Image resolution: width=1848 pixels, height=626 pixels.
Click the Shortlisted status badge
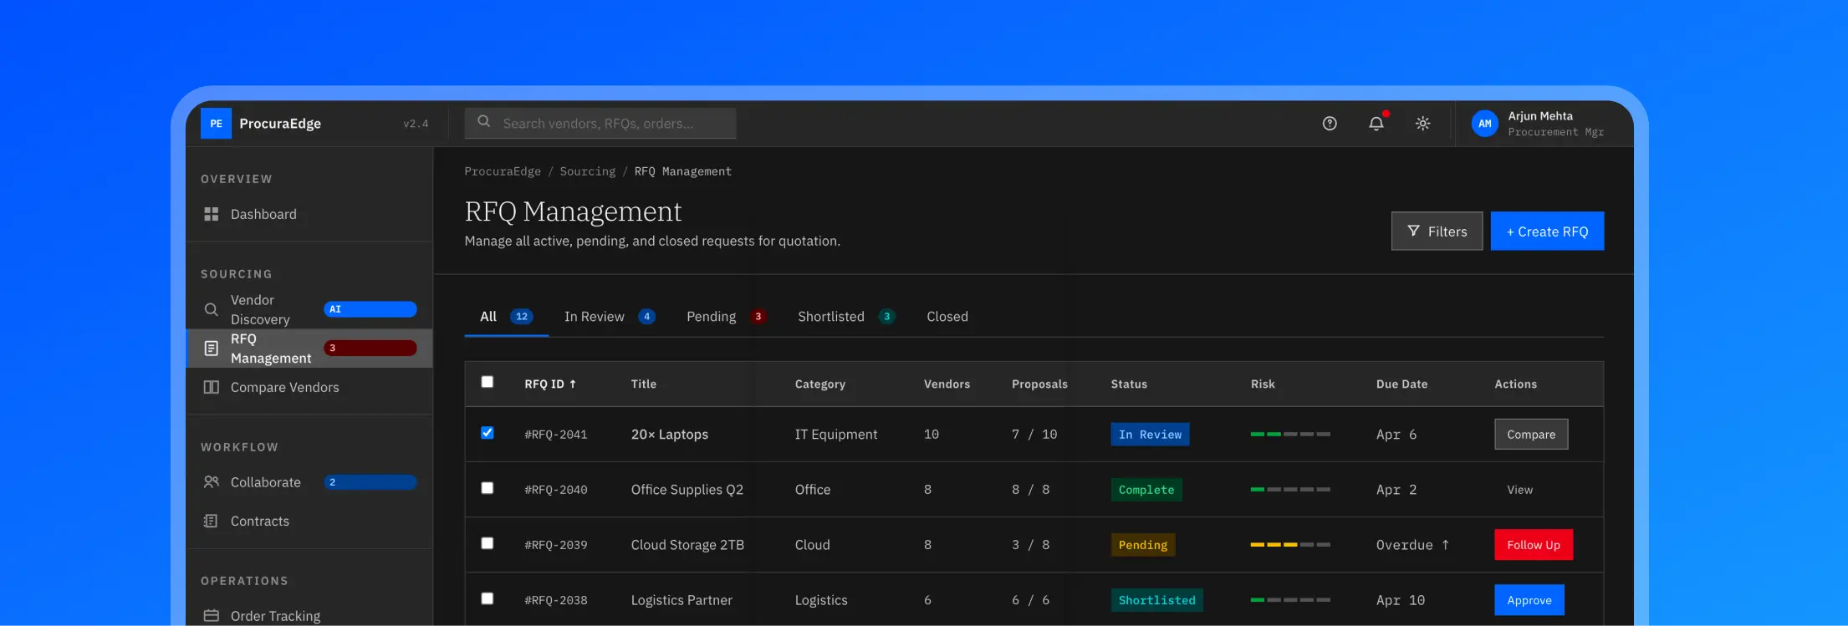(1157, 600)
